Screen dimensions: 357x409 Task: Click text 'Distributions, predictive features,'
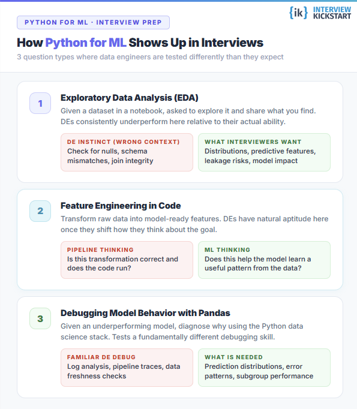[260, 151]
